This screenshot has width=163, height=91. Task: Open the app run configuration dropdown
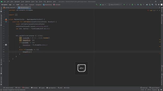pos(103,5)
